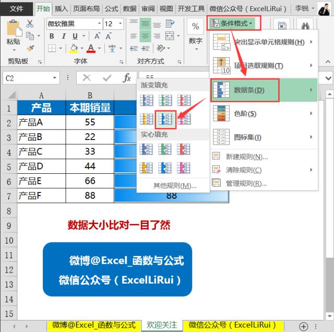This screenshot has height=332, width=334.
Task: Switch to the 开发工具 tab
Action: coord(191,9)
